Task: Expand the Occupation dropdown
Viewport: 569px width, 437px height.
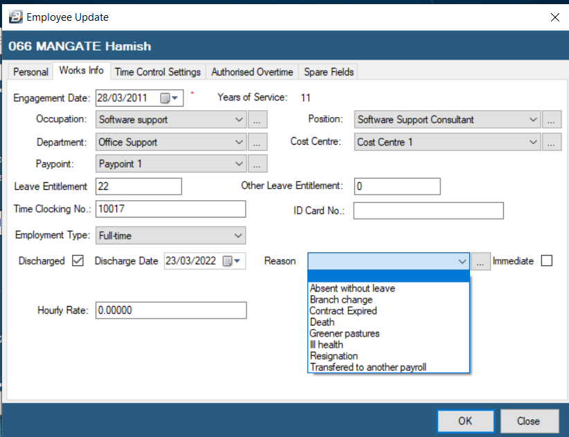Action: [x=239, y=120]
